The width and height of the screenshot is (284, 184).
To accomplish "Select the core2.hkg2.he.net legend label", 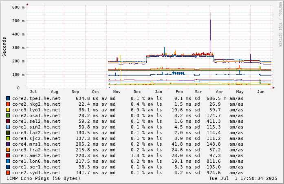I will (36, 104).
